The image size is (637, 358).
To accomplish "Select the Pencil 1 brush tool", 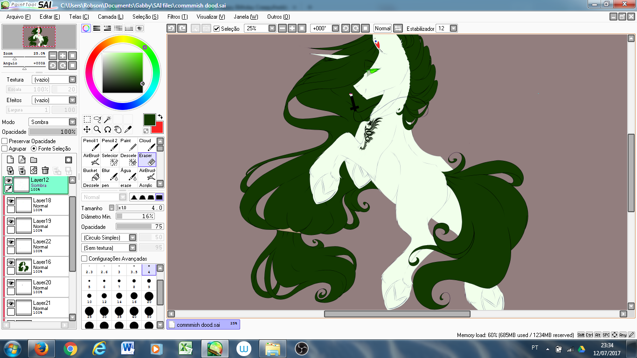I will [90, 145].
